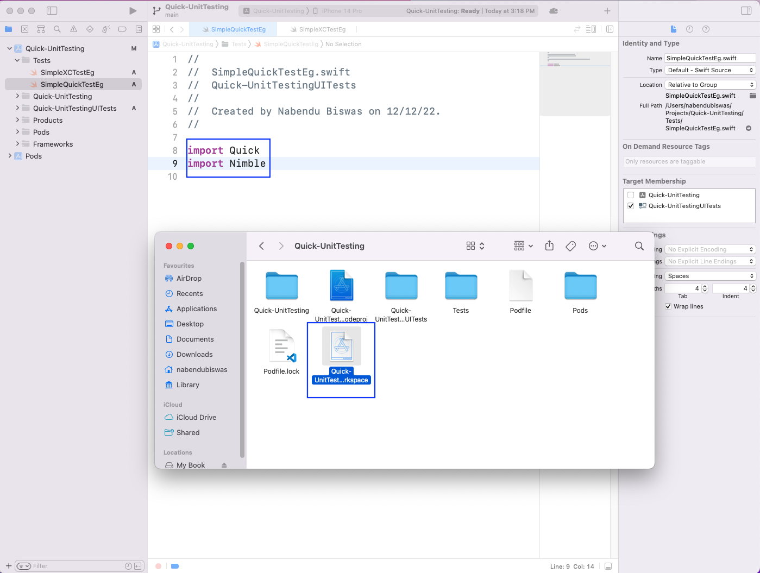Viewport: 760px width, 573px height.
Task: Run the project with the Play button
Action: point(133,11)
